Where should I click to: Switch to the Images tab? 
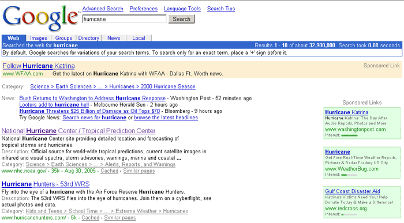39,38
